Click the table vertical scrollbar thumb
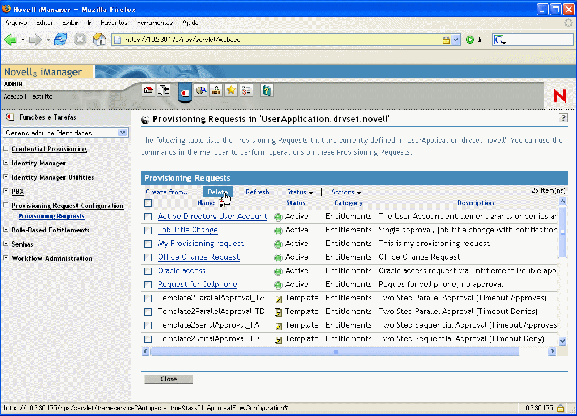 [562, 232]
